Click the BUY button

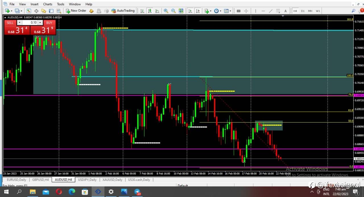(49, 23)
